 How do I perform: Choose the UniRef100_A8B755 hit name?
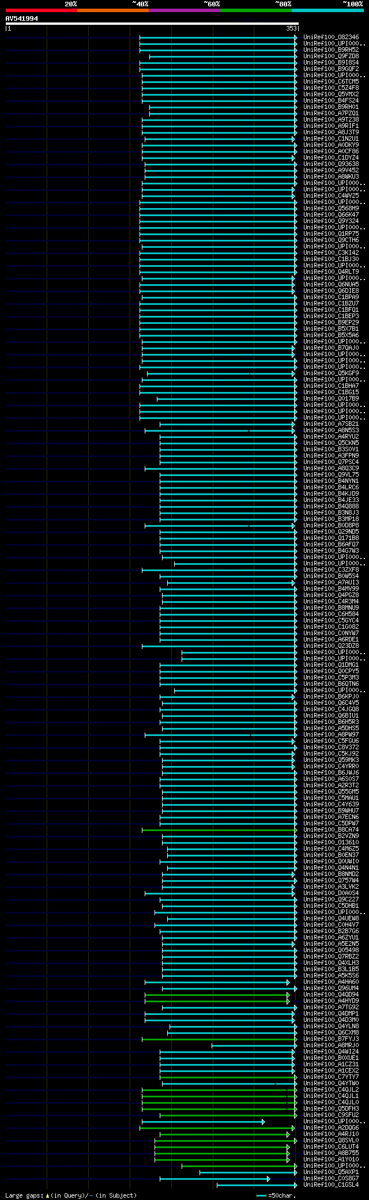tap(331, 1153)
